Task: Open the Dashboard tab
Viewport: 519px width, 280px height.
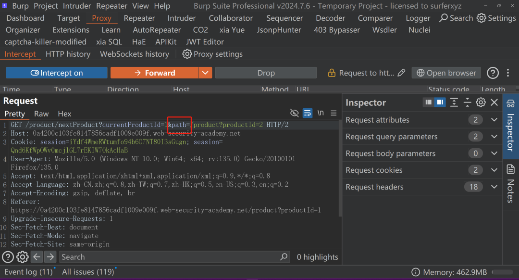Action: pos(25,18)
